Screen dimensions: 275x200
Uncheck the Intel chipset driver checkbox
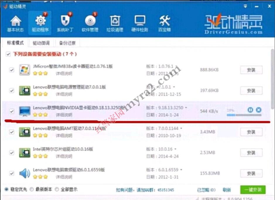pyautogui.click(x=12, y=152)
